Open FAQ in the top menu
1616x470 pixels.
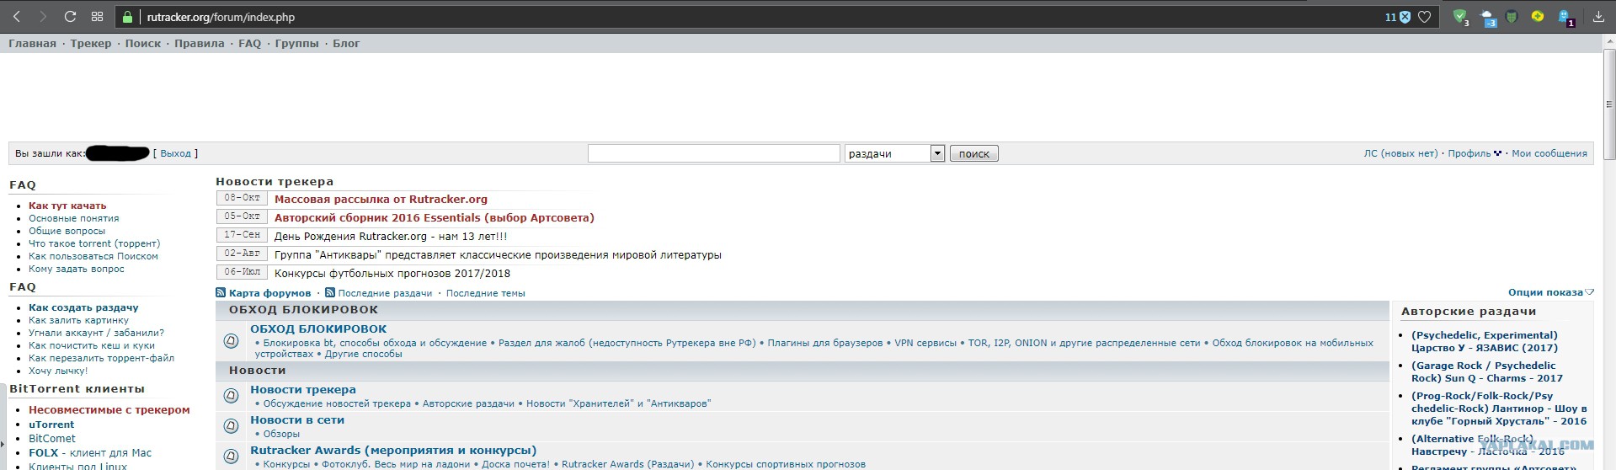[250, 43]
